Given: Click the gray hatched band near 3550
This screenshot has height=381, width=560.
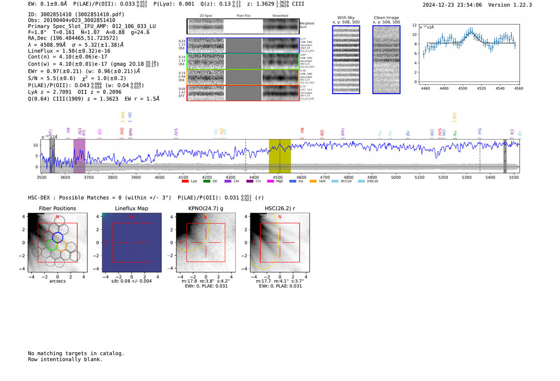Looking at the screenshot, I should point(52,156).
